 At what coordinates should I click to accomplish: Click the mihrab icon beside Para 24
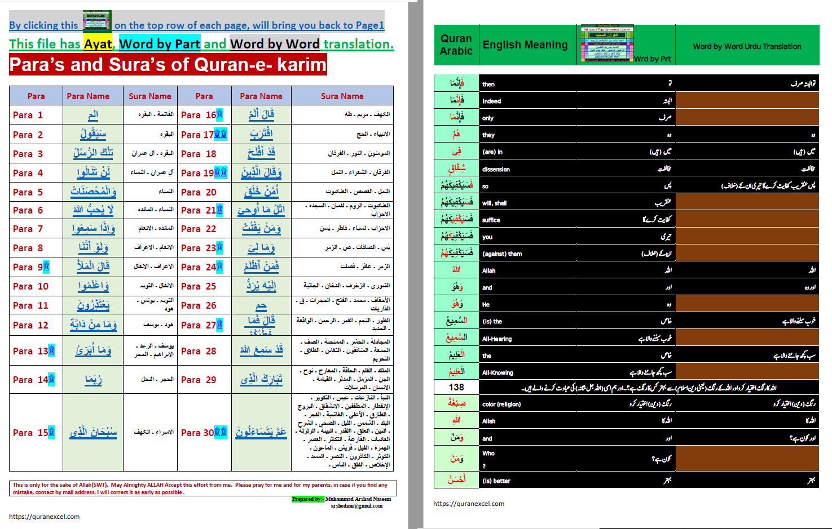coord(220,266)
